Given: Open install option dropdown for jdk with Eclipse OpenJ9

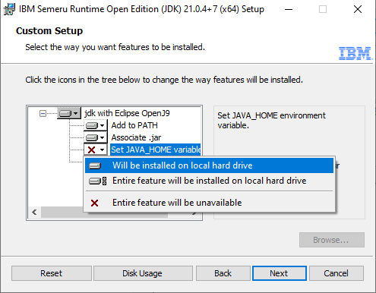Looking at the screenshot, I should click(69, 113).
